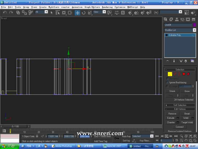
Task: Select Element sub-object level icon
Action: (x=188, y=74)
